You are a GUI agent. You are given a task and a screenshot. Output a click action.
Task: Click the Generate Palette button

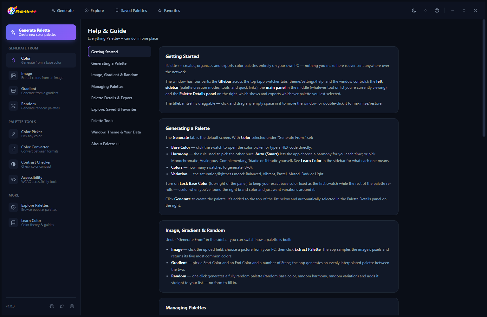[41, 32]
